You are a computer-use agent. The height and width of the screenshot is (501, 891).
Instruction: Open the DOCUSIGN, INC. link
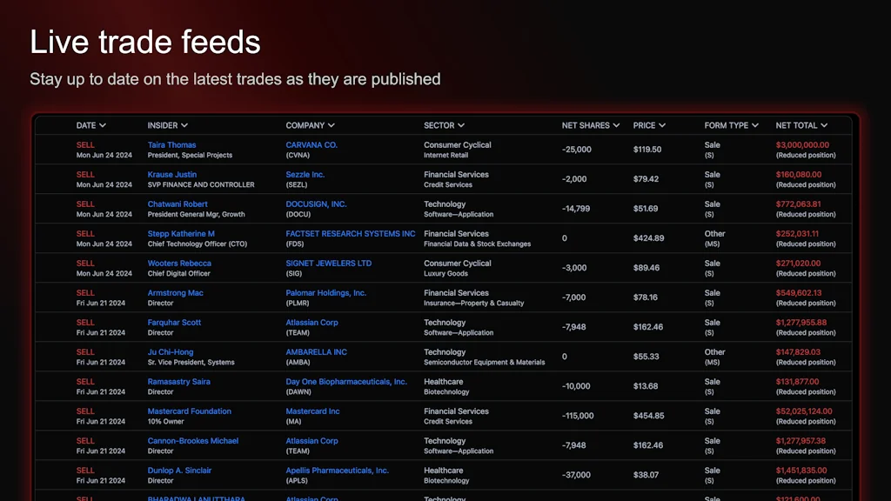[316, 204]
